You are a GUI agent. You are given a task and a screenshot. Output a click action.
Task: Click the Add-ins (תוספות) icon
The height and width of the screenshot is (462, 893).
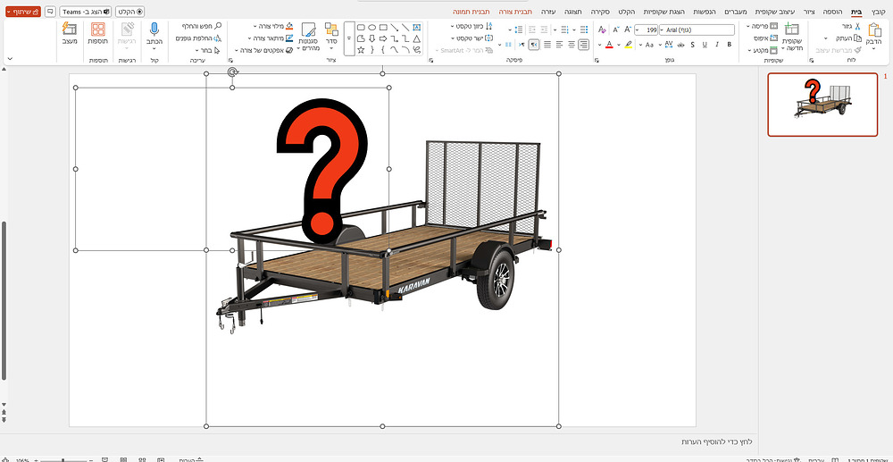(98, 35)
